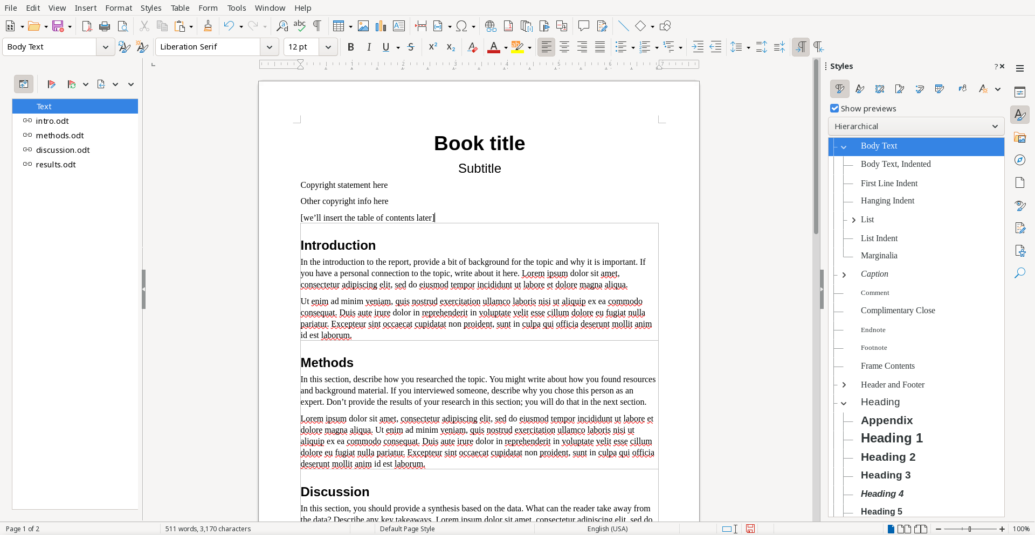Insert a page break icon
The width and height of the screenshot is (1035, 535).
[421, 26]
